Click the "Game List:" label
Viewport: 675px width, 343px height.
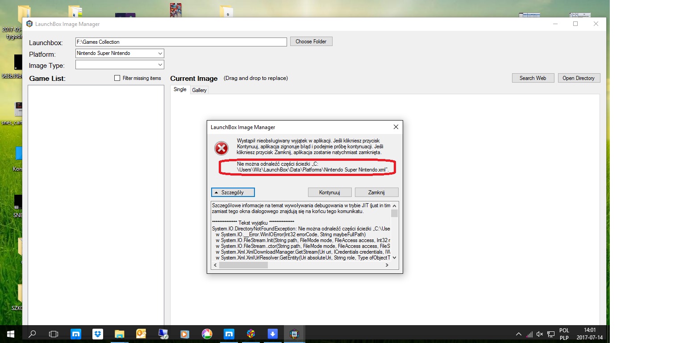(47, 79)
